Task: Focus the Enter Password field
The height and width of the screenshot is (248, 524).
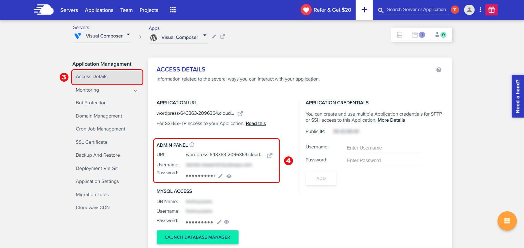Action: pos(384,161)
